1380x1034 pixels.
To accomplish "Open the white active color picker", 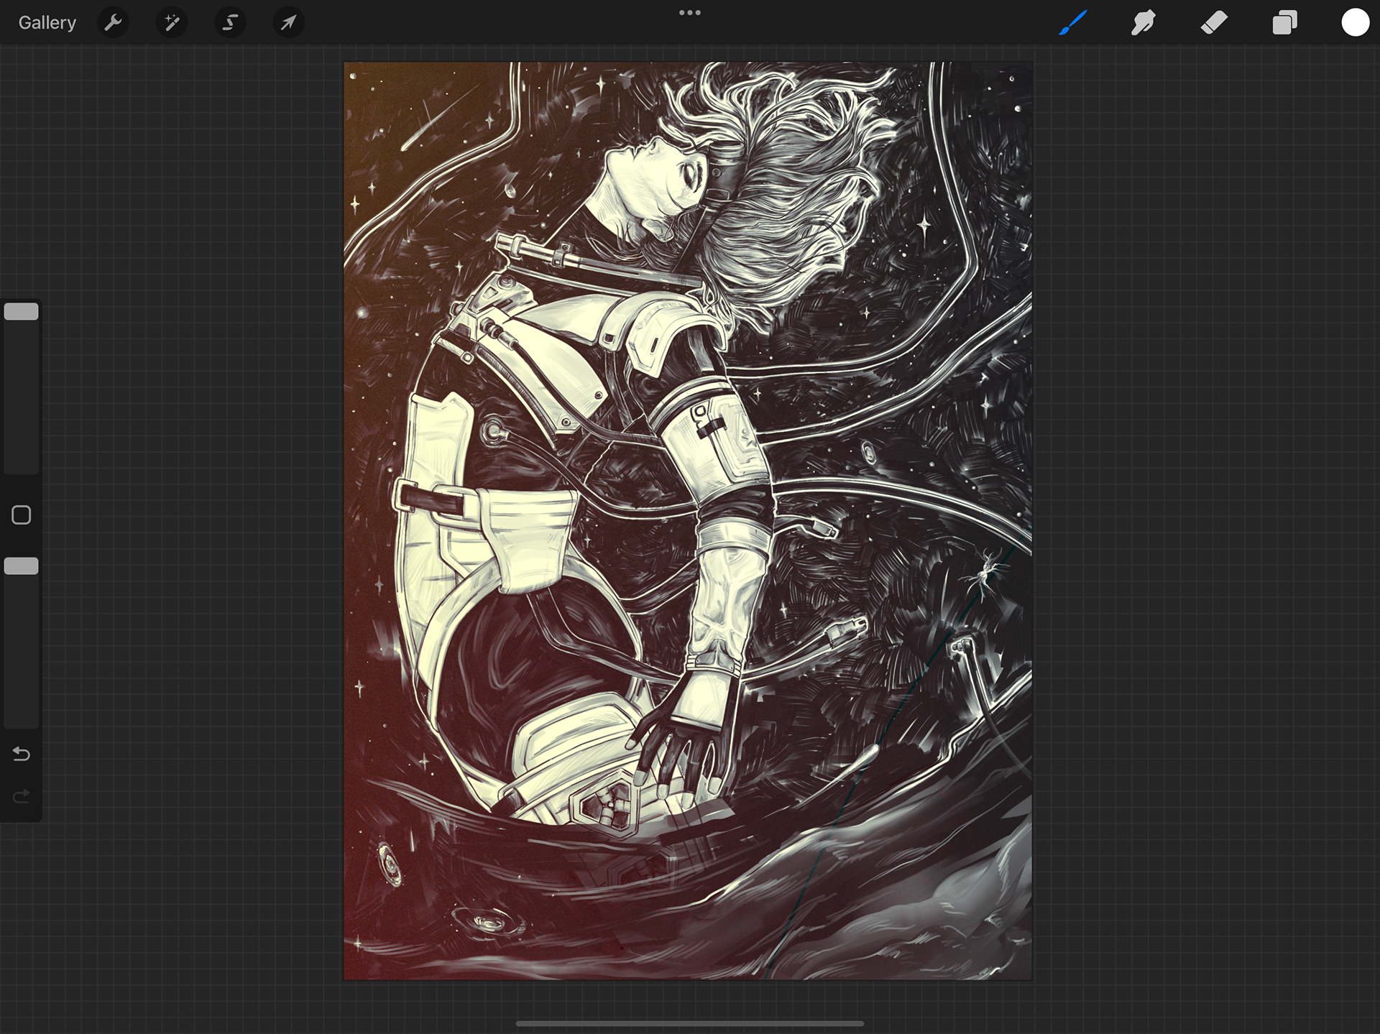I will pos(1355,23).
